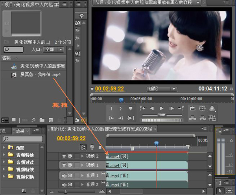236x195 pixels.
Task: Select the 吴莫愁 - 我相信 .mp4 file
Action: (x=41, y=75)
